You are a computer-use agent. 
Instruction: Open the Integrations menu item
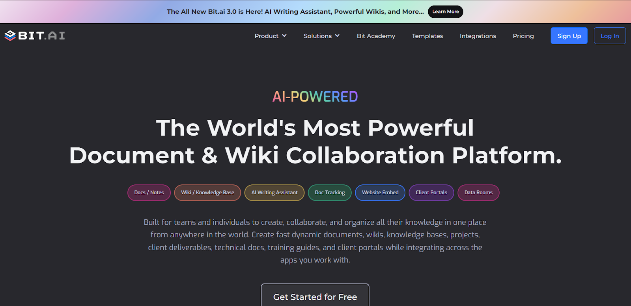(x=478, y=36)
